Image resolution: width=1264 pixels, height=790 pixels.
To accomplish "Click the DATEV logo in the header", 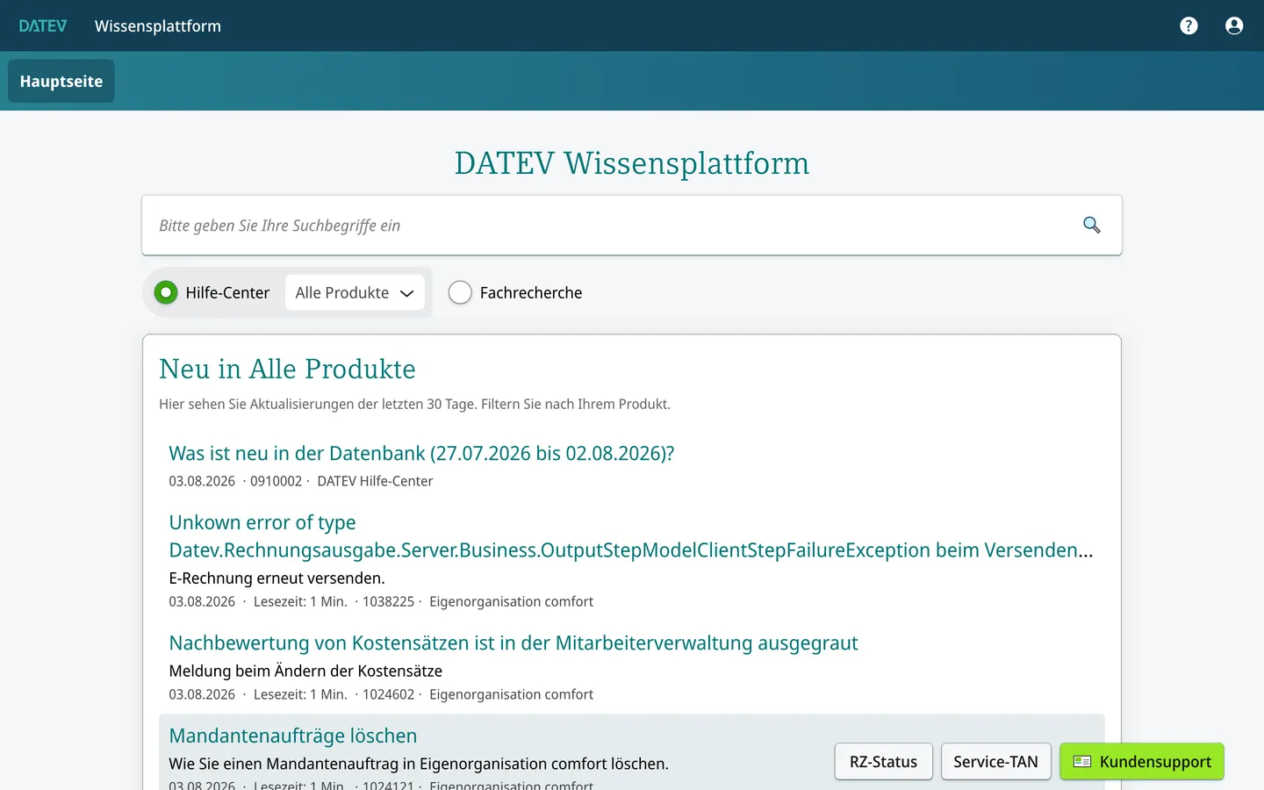I will [43, 25].
